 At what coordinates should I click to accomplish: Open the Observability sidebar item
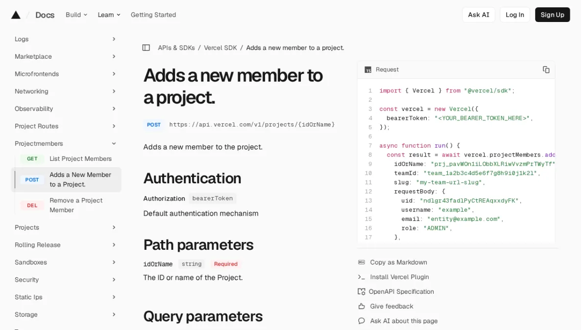tap(34, 109)
